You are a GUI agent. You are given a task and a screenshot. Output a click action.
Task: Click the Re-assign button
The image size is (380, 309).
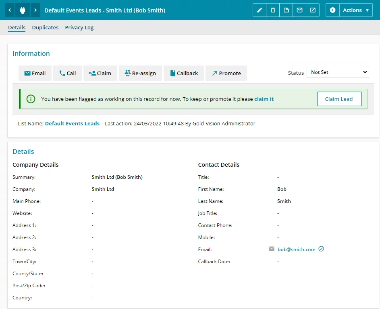pos(140,73)
